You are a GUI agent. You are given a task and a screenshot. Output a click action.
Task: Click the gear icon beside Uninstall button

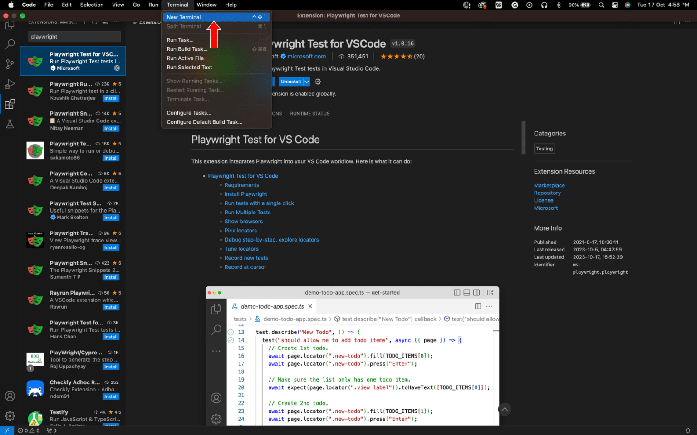[x=318, y=82]
